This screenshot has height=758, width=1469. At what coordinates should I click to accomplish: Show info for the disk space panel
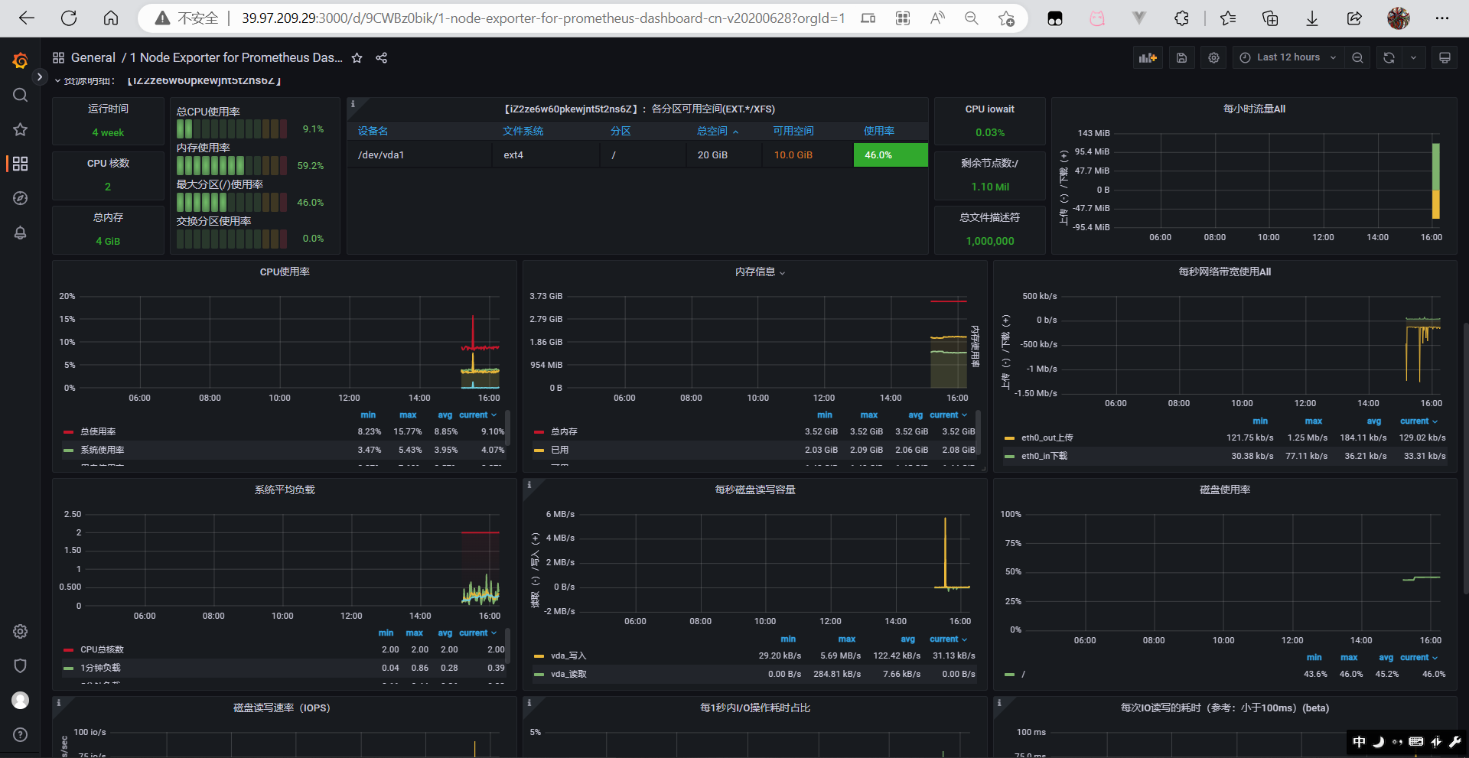click(x=353, y=104)
